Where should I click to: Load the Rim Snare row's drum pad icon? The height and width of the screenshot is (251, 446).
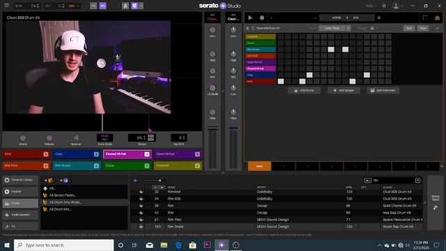pos(141,227)
